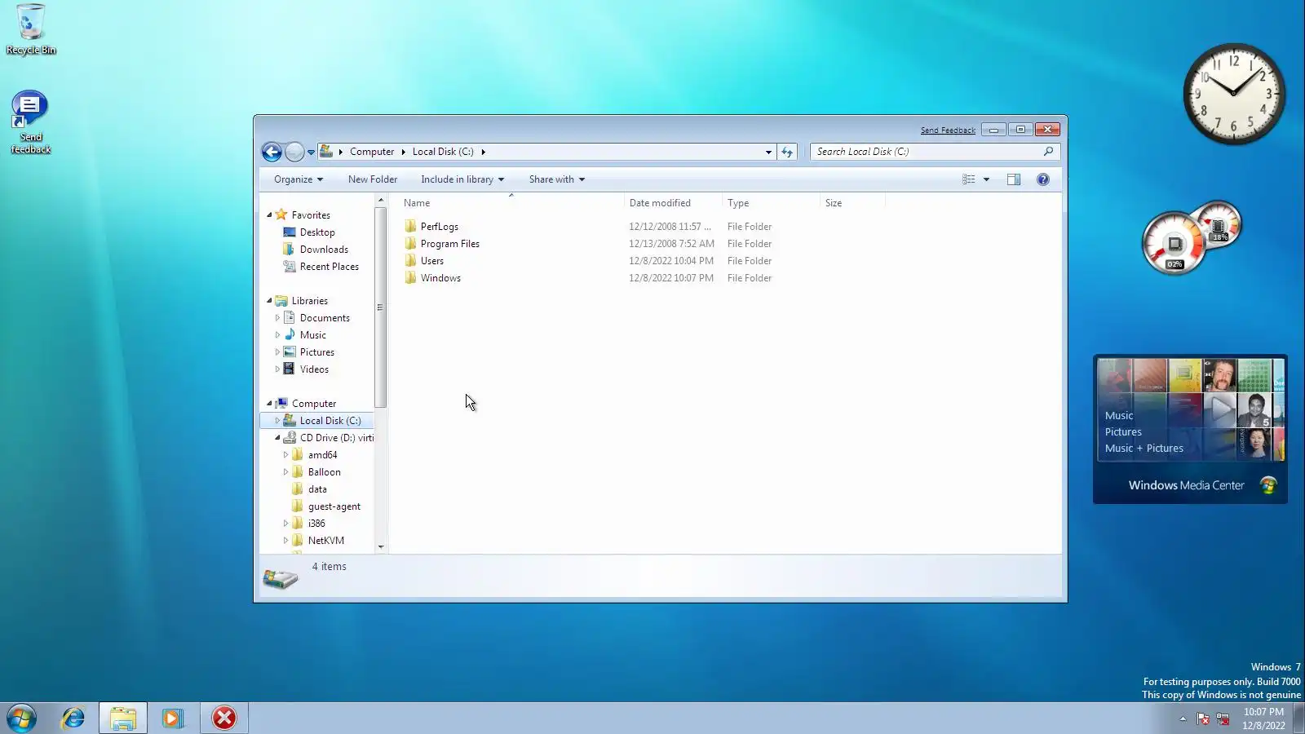Open Downloads in Favorites

click(x=324, y=250)
